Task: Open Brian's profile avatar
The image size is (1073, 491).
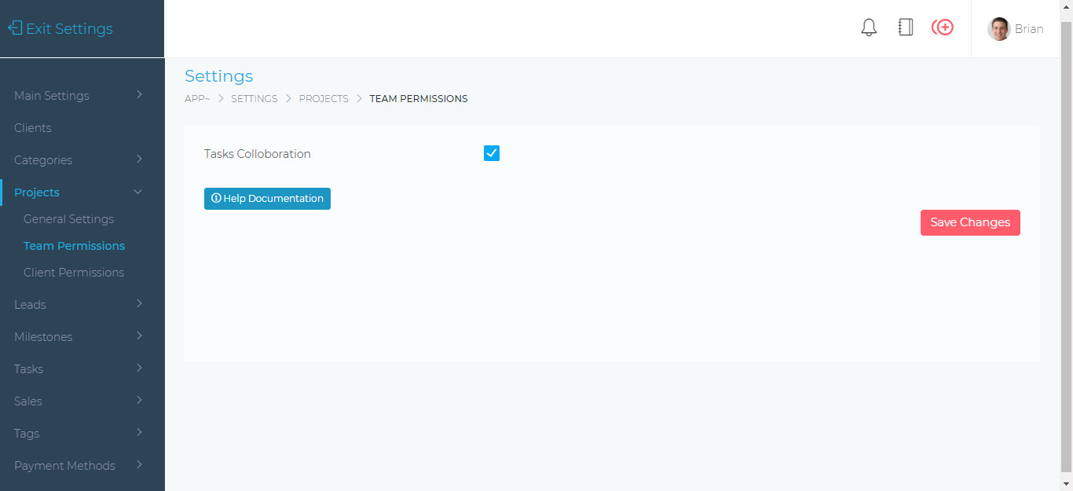Action: (x=998, y=28)
